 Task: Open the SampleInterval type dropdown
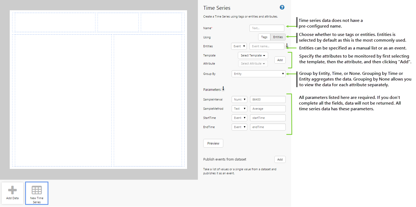coord(239,99)
